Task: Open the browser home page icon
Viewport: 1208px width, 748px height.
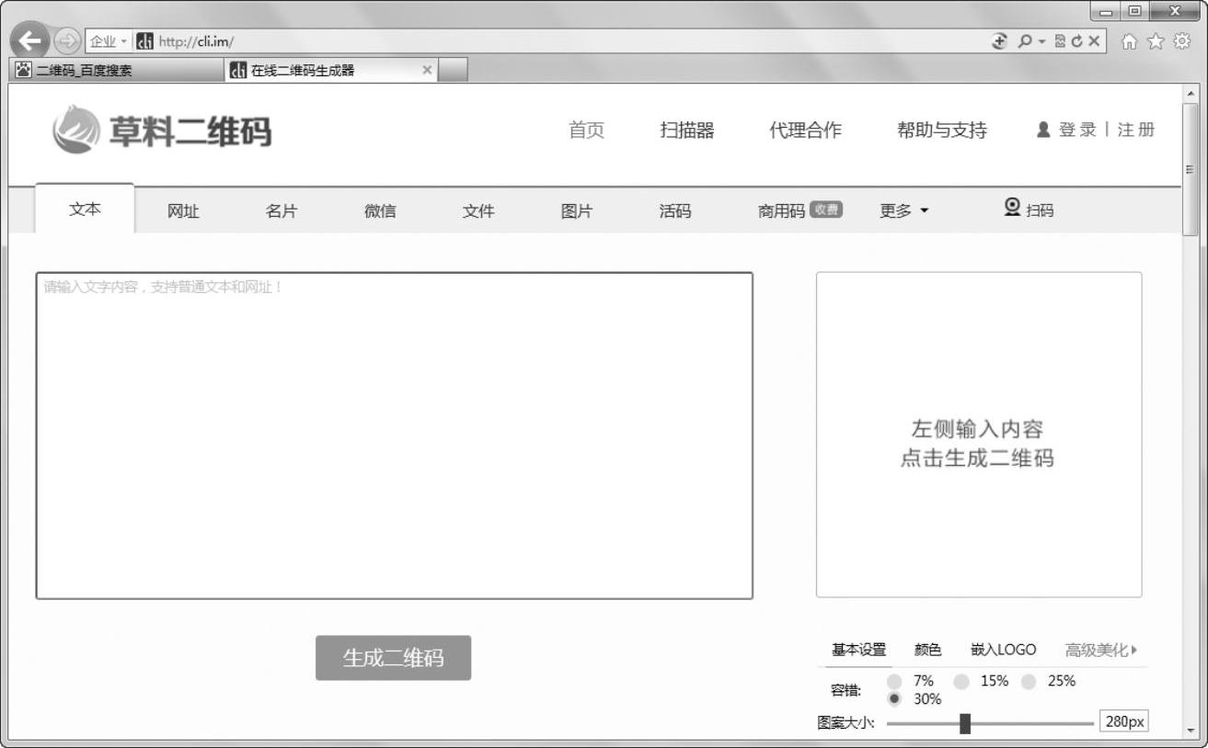Action: point(1129,41)
